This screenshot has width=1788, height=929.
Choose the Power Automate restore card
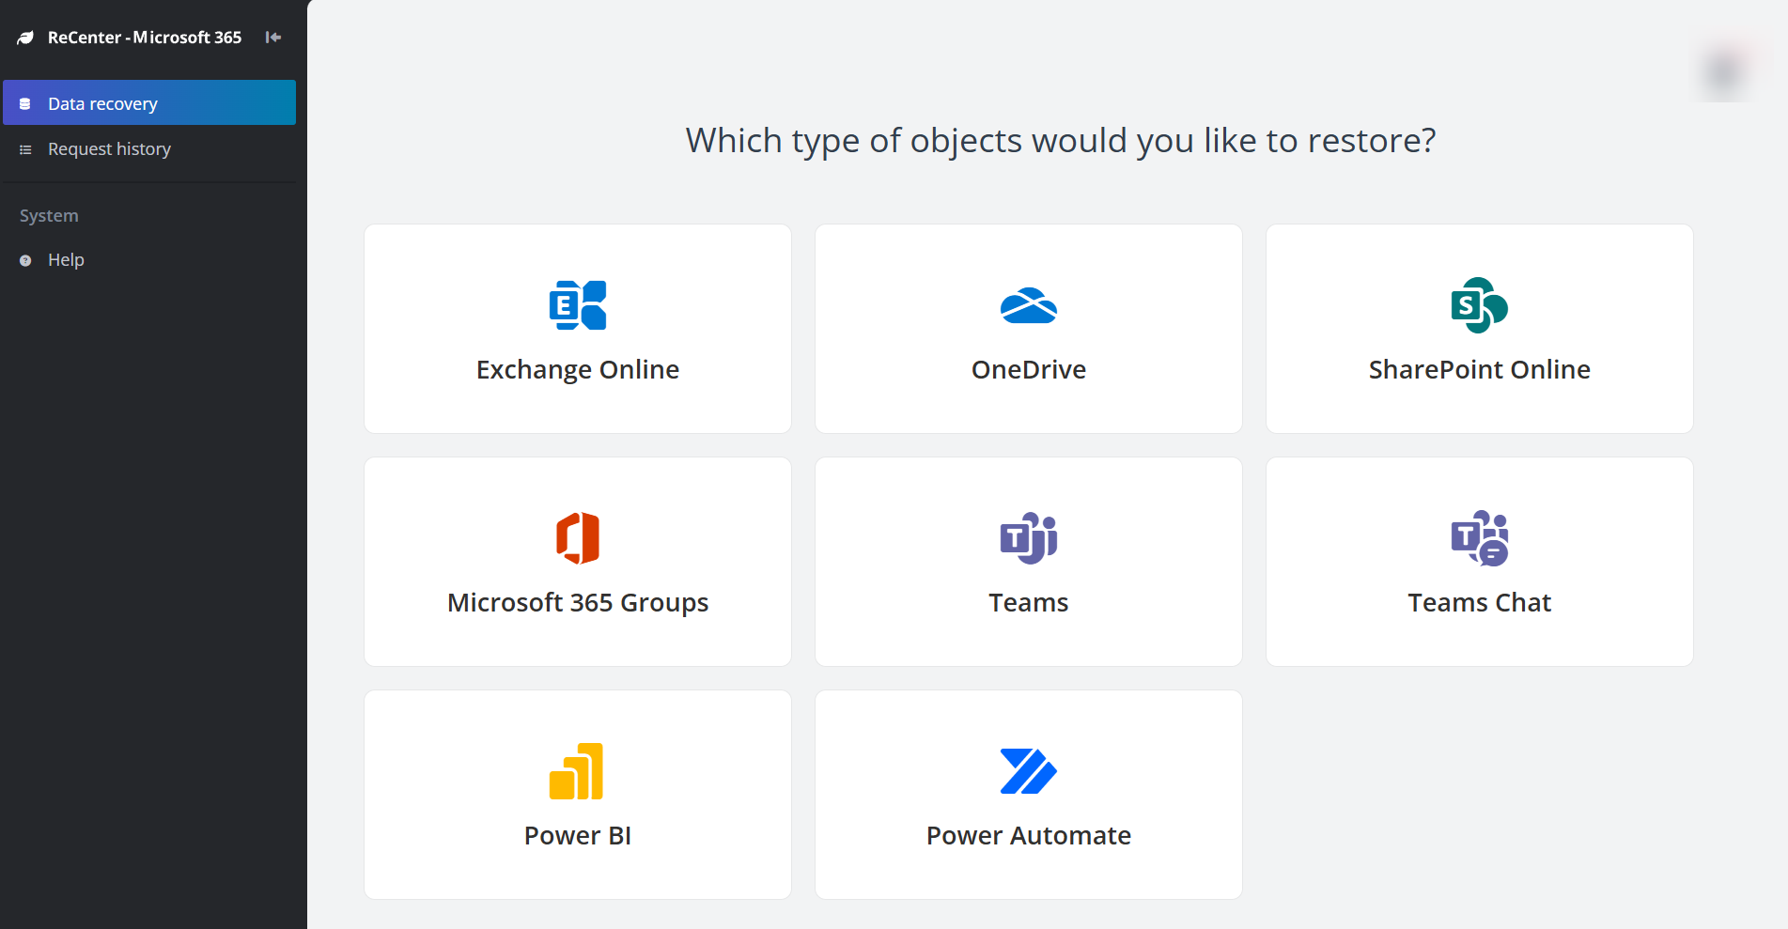tap(1028, 794)
